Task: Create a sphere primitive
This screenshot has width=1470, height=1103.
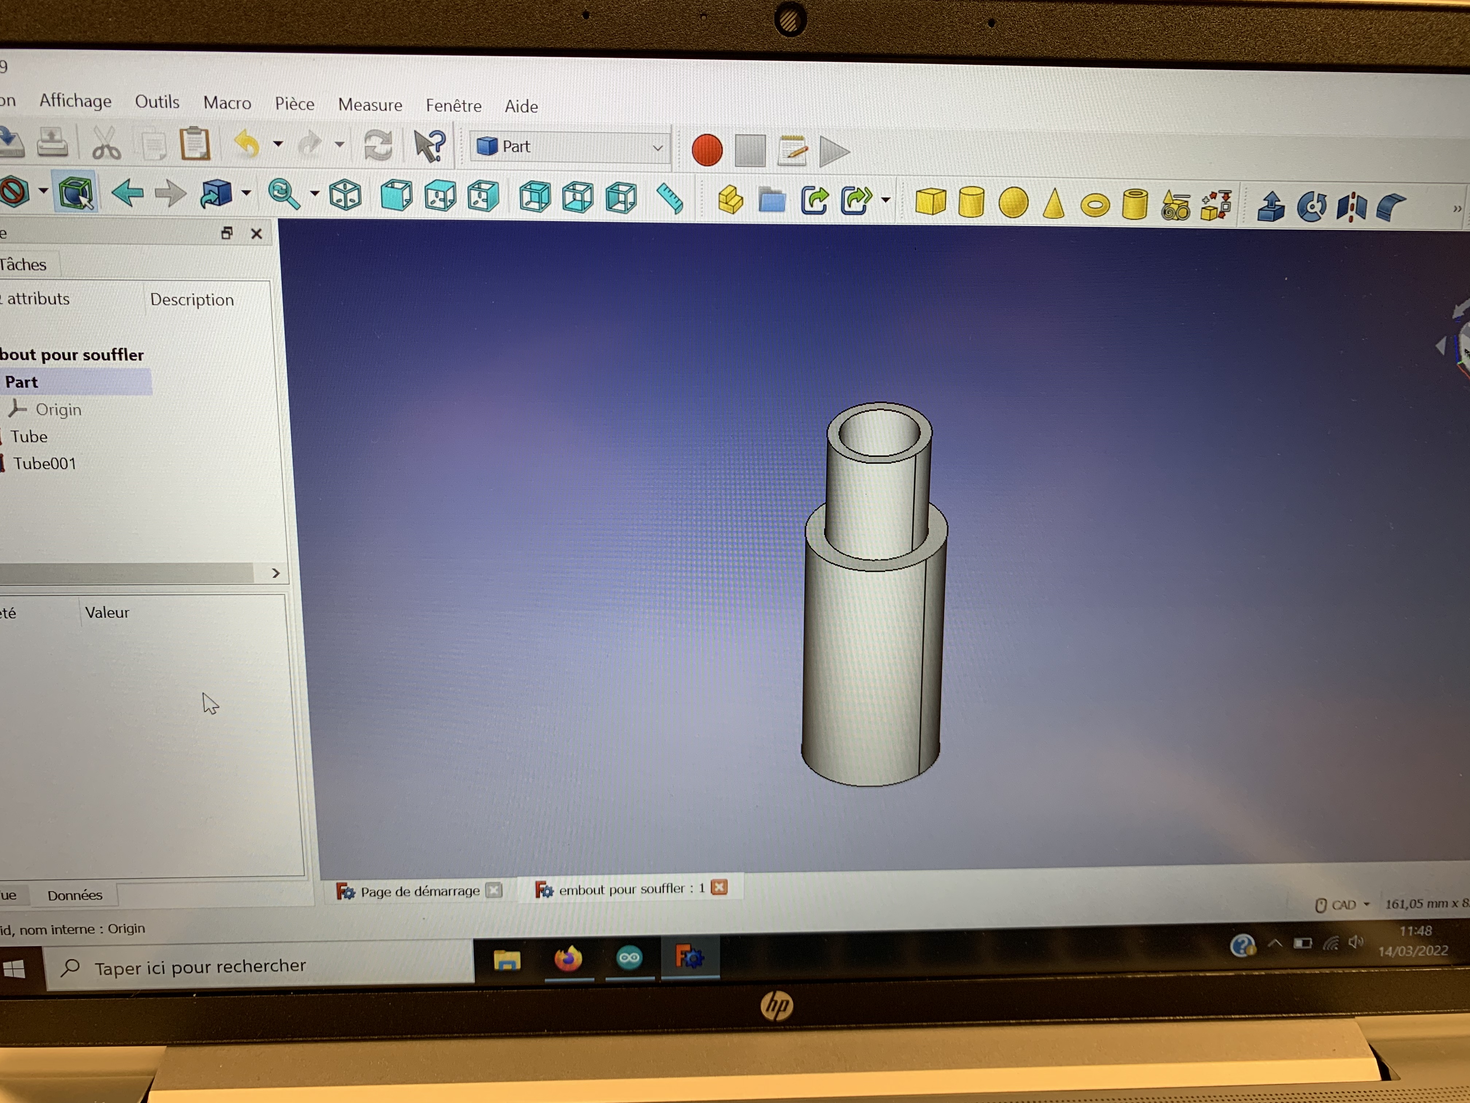Action: coord(1013,203)
